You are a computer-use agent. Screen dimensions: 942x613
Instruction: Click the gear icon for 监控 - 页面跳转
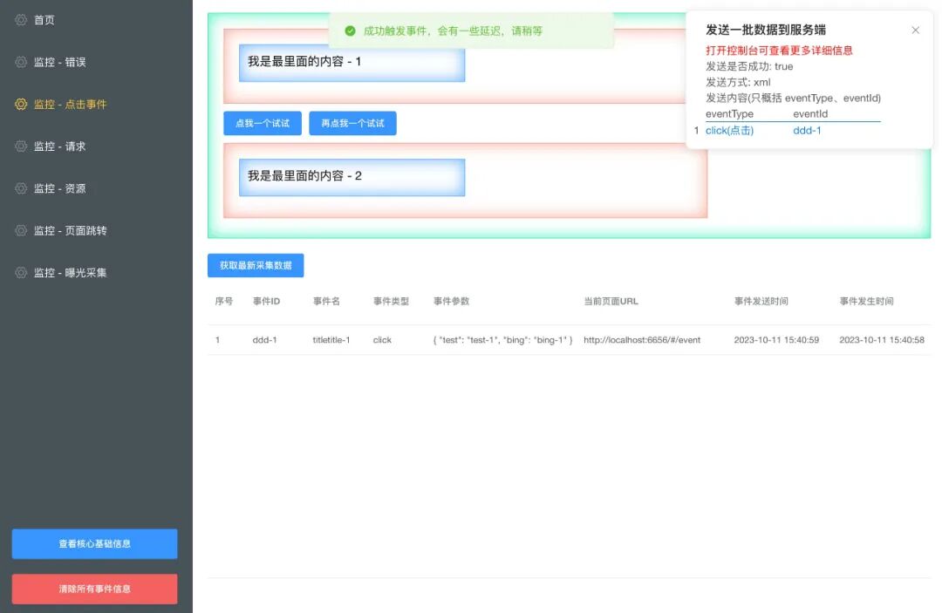(21, 230)
